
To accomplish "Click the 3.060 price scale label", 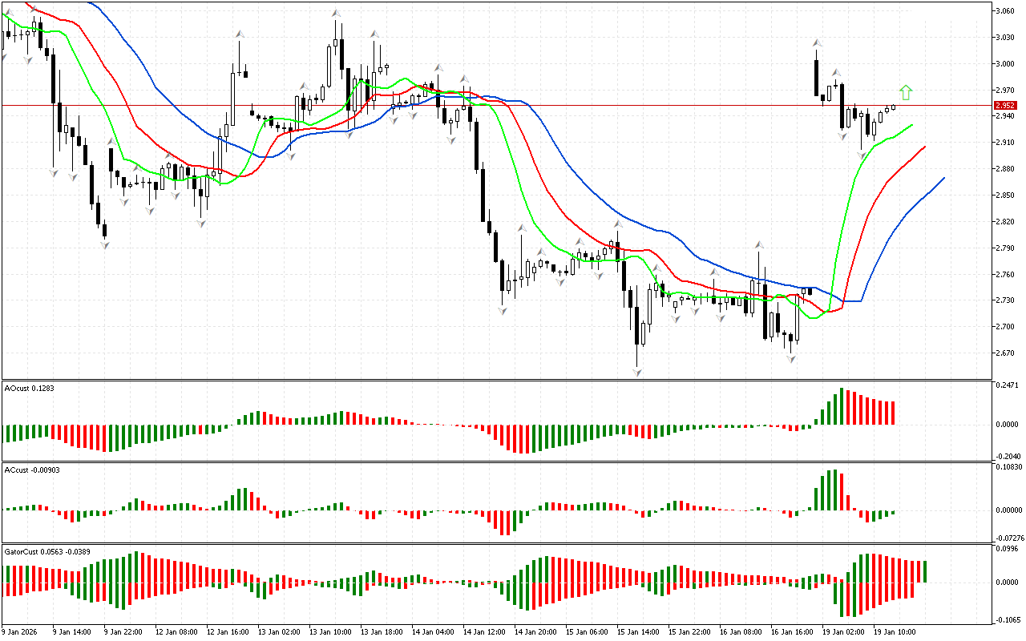I will [1004, 11].
